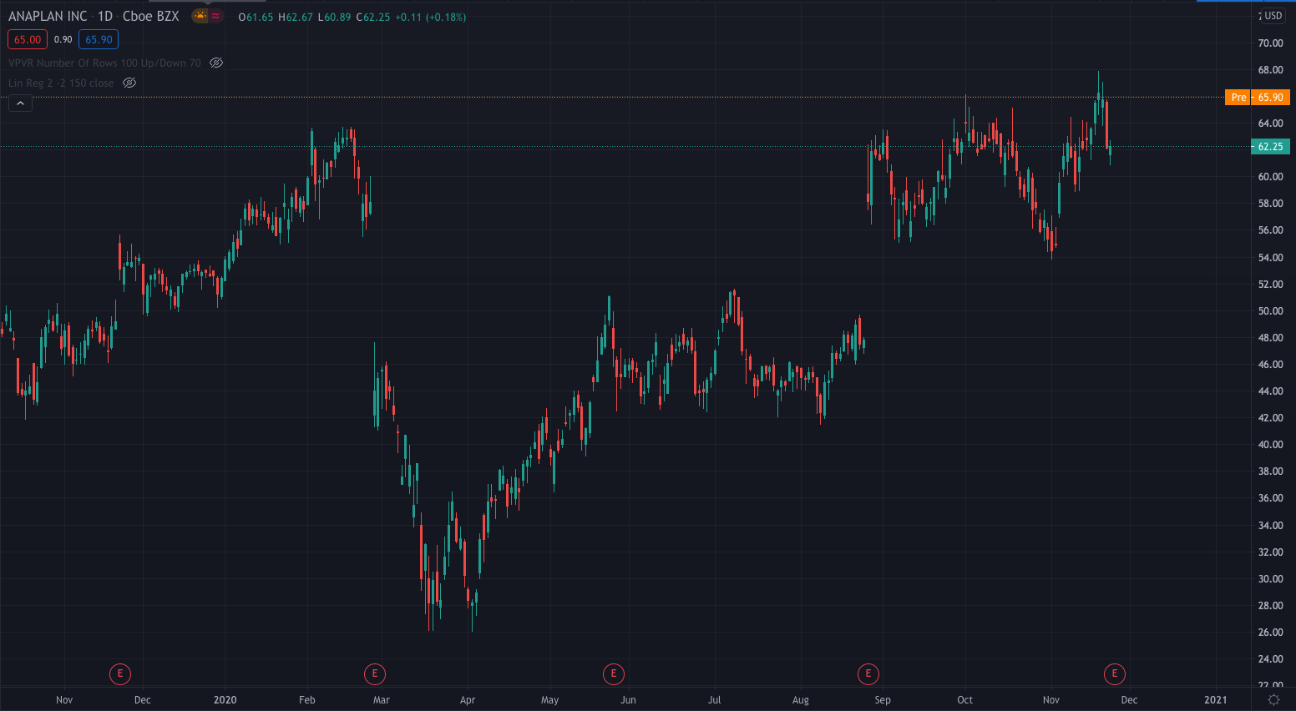Collapse the indicator legend with chevron
The width and height of the screenshot is (1296, 711).
tap(20, 103)
